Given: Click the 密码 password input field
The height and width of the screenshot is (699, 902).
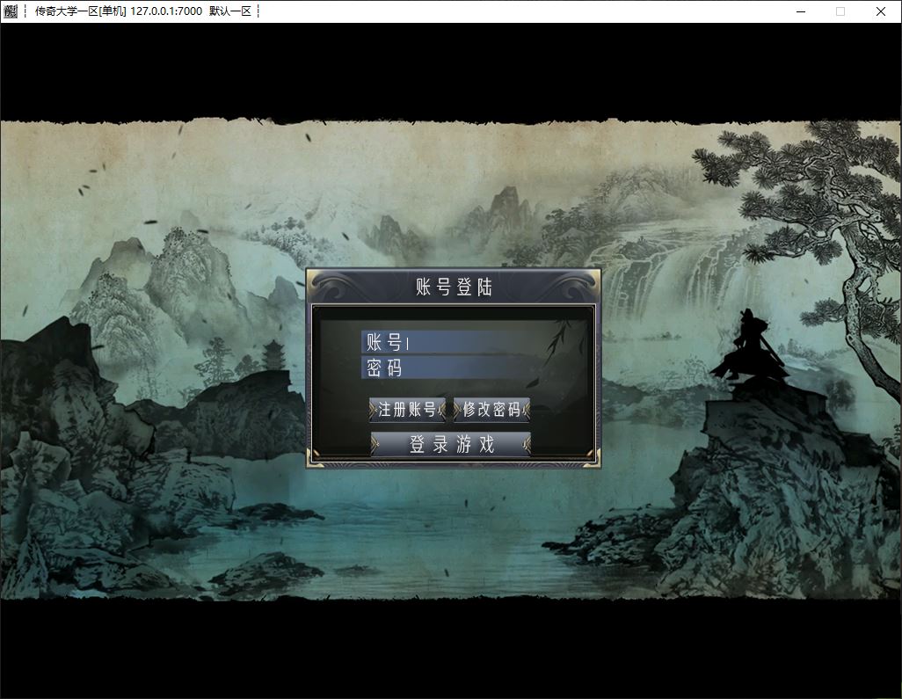Looking at the screenshot, I should [475, 368].
